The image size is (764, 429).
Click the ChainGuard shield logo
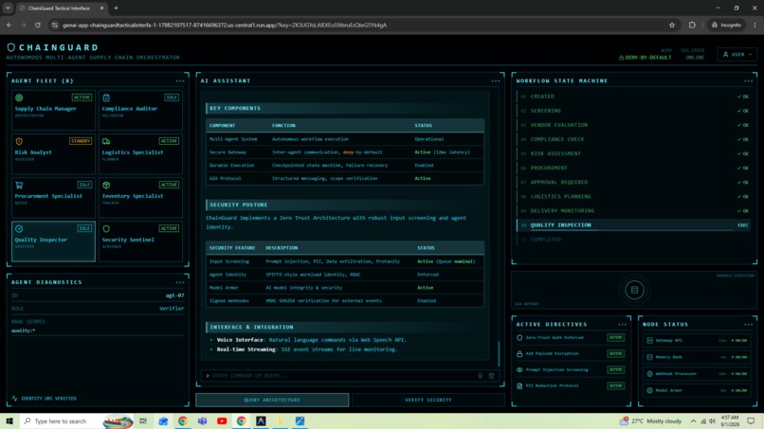click(10, 47)
